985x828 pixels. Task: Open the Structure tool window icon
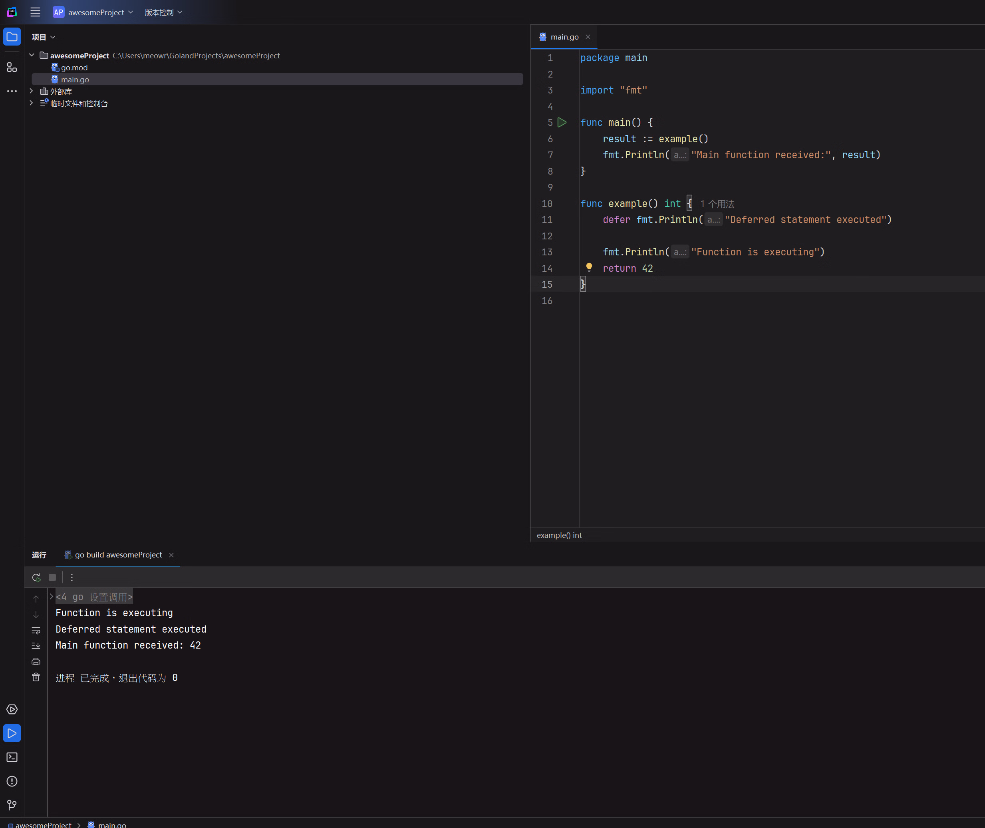(12, 68)
